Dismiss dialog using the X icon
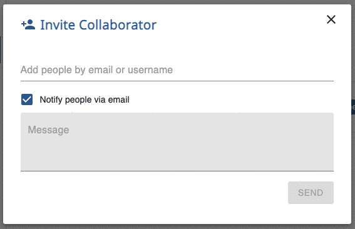 coord(331,19)
